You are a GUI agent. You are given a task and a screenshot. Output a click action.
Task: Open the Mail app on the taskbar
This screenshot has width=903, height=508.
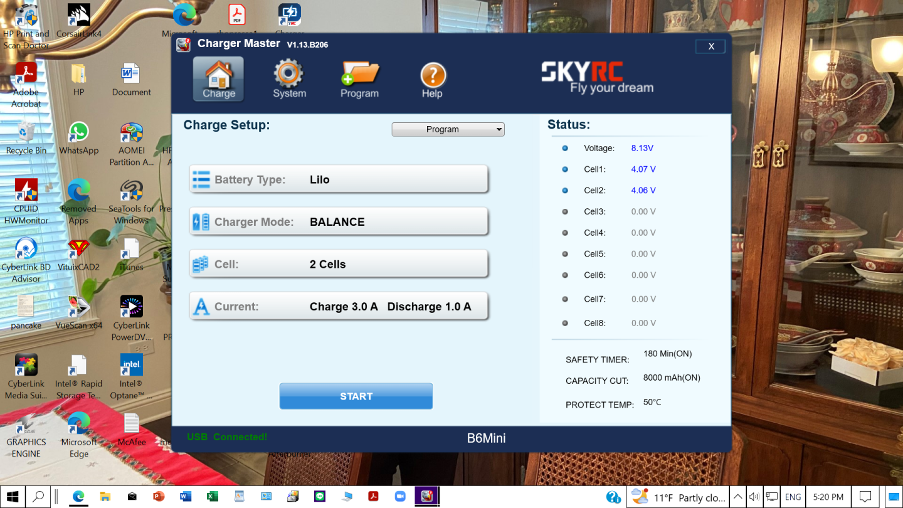[132, 497]
